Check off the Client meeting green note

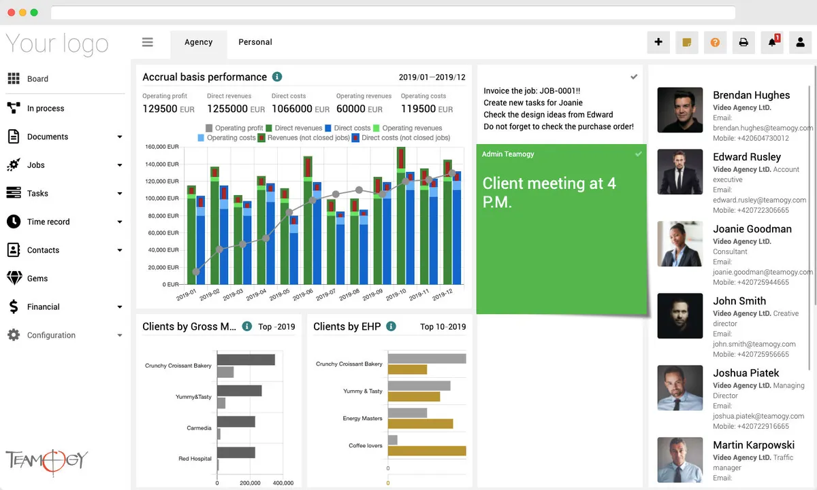(638, 154)
